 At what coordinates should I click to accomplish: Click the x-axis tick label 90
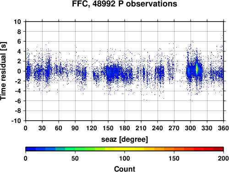coord(75,128)
